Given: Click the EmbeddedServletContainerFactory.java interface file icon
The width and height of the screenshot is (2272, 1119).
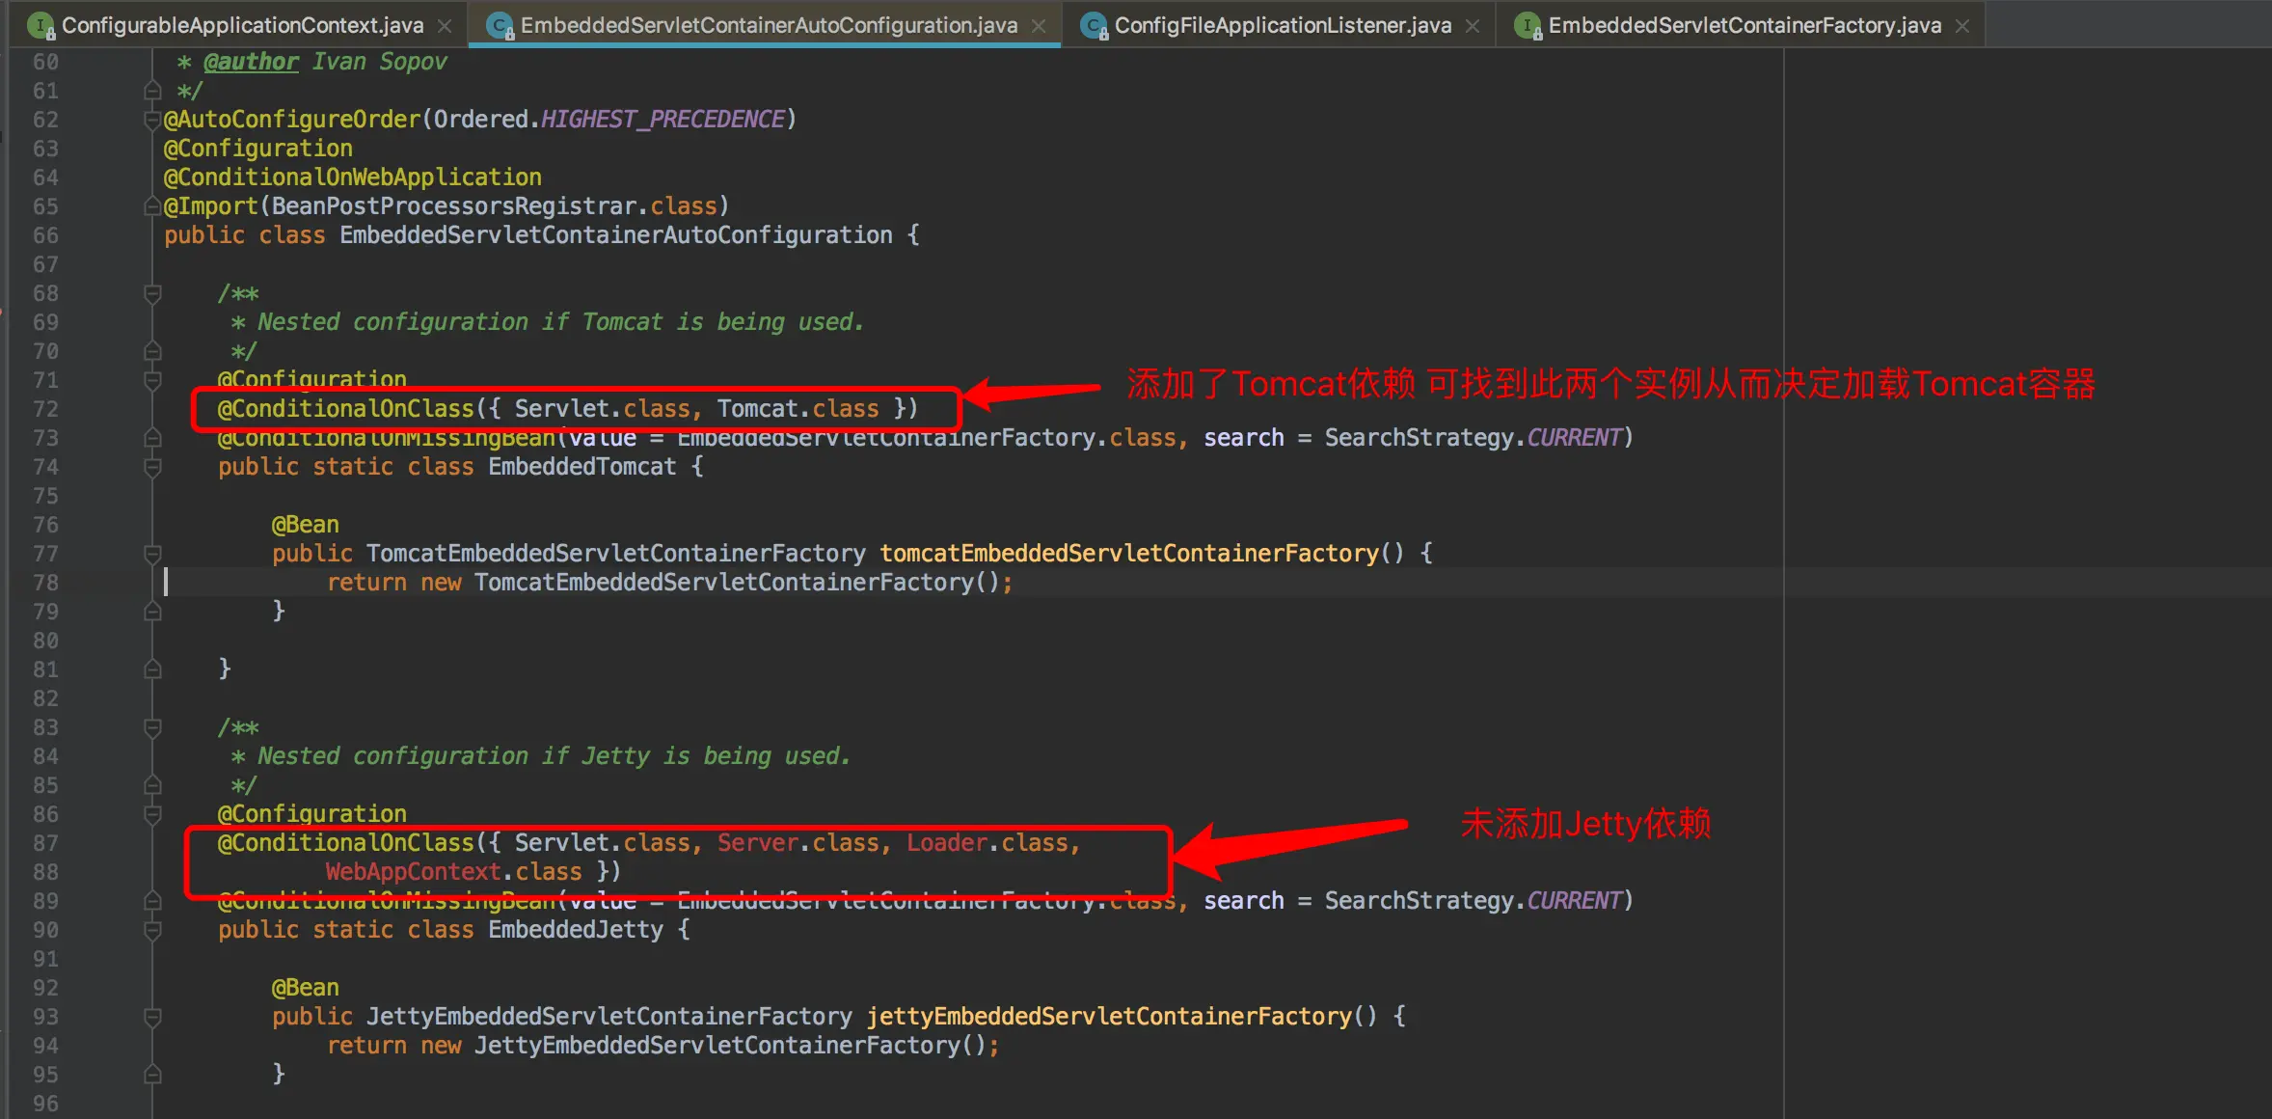Looking at the screenshot, I should pyautogui.click(x=1528, y=26).
